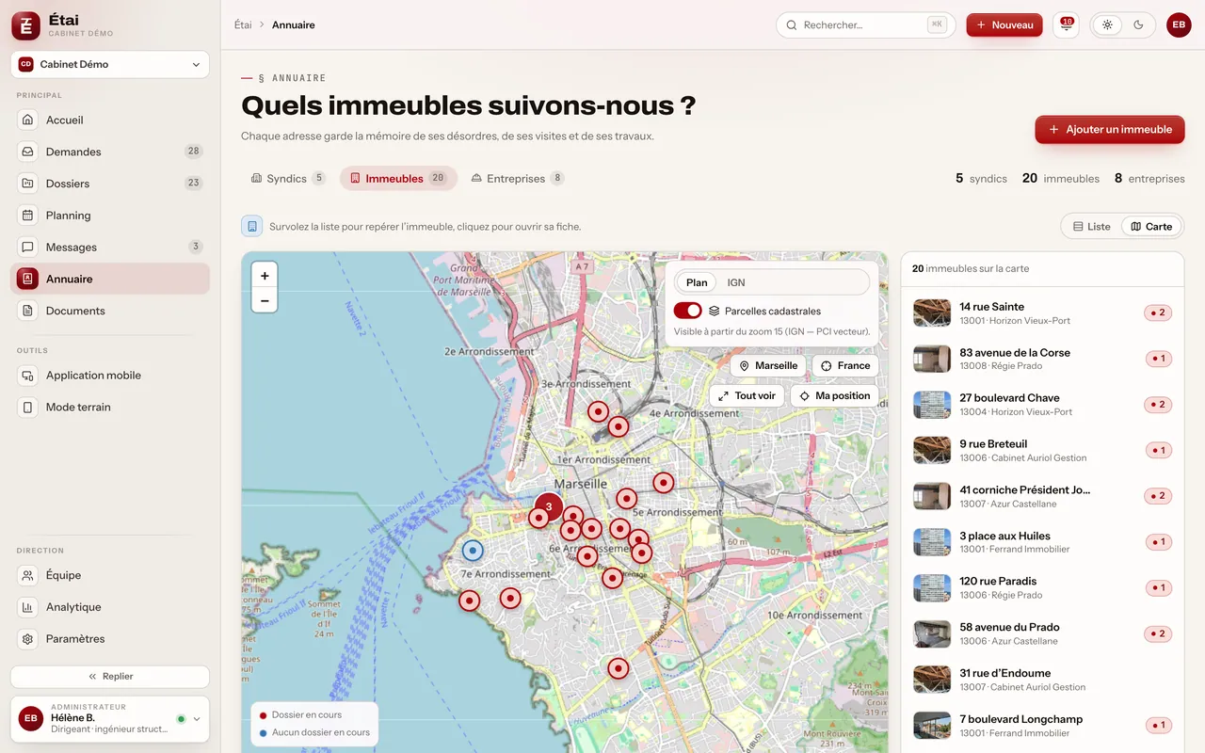Click Ajouter un immeuble button
This screenshot has height=753, width=1205.
click(1110, 130)
